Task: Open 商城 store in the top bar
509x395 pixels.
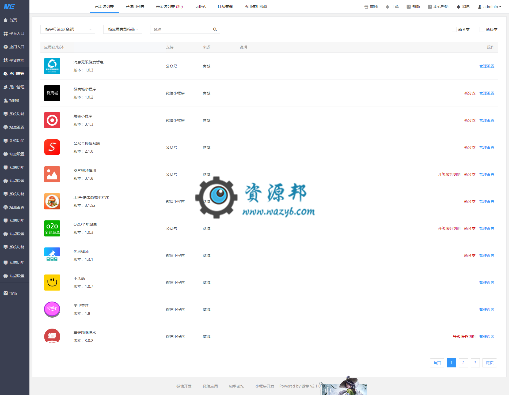Action: coord(371,7)
